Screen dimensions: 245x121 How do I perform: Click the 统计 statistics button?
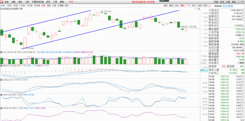click(177, 6)
